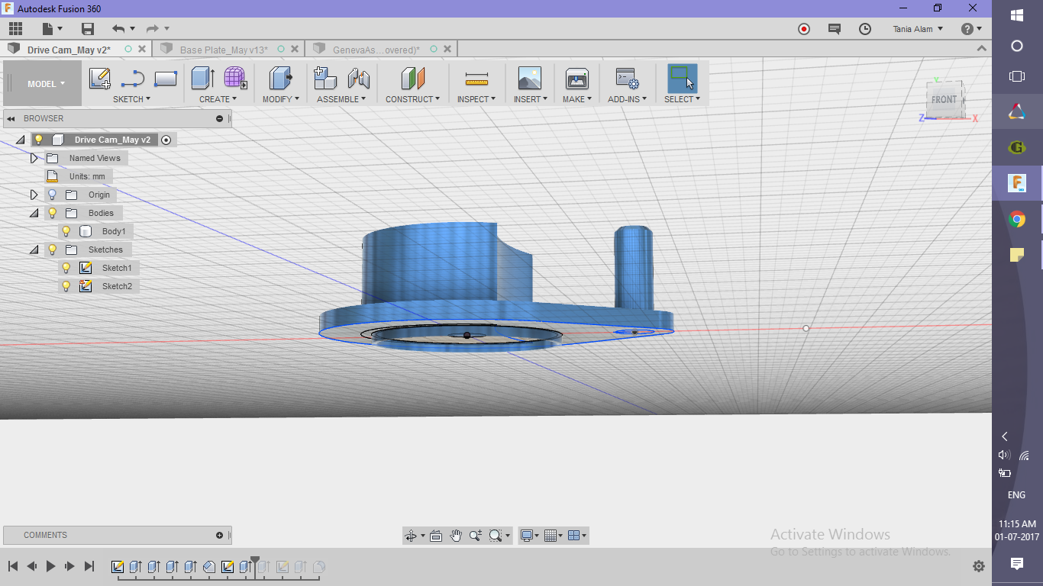Jump to timeline end
The height and width of the screenshot is (586, 1043).
pyautogui.click(x=89, y=566)
